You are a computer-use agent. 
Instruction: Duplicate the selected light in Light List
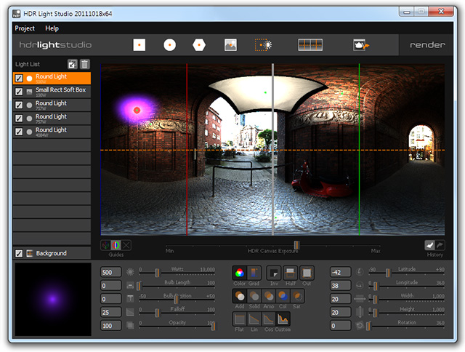click(x=73, y=64)
